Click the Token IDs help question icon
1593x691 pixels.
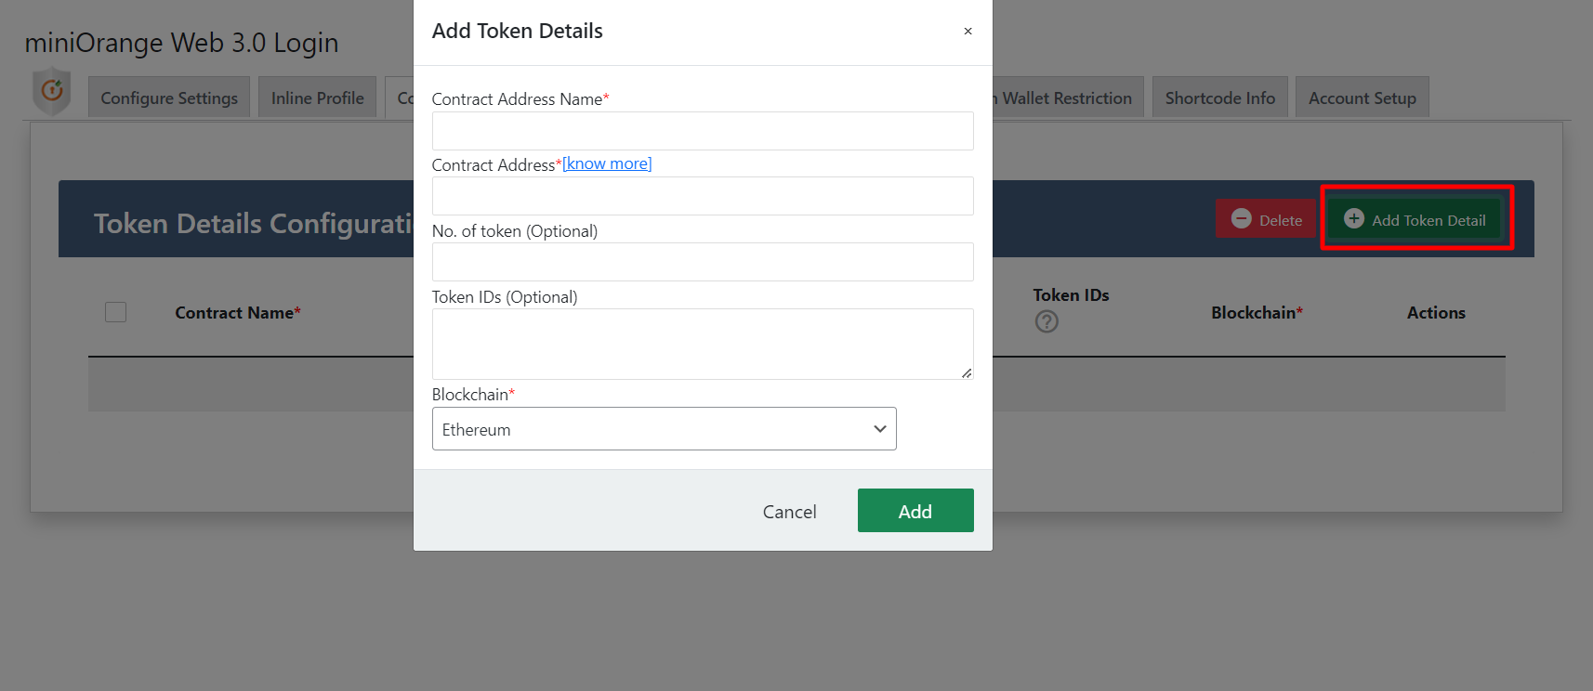[1047, 321]
